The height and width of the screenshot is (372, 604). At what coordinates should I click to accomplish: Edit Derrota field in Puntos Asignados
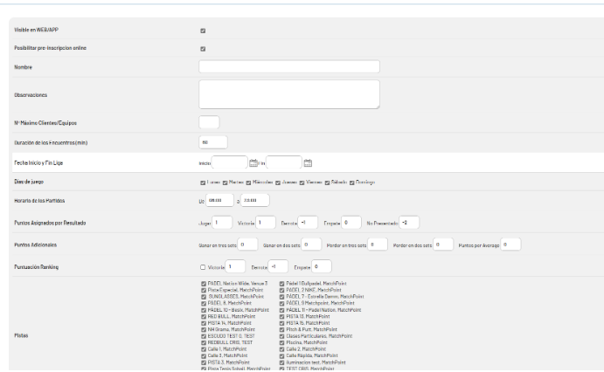(x=308, y=223)
